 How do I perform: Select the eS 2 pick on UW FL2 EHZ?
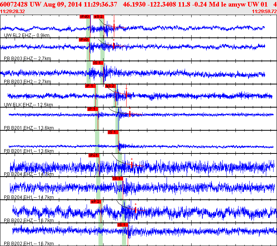point(98,17)
